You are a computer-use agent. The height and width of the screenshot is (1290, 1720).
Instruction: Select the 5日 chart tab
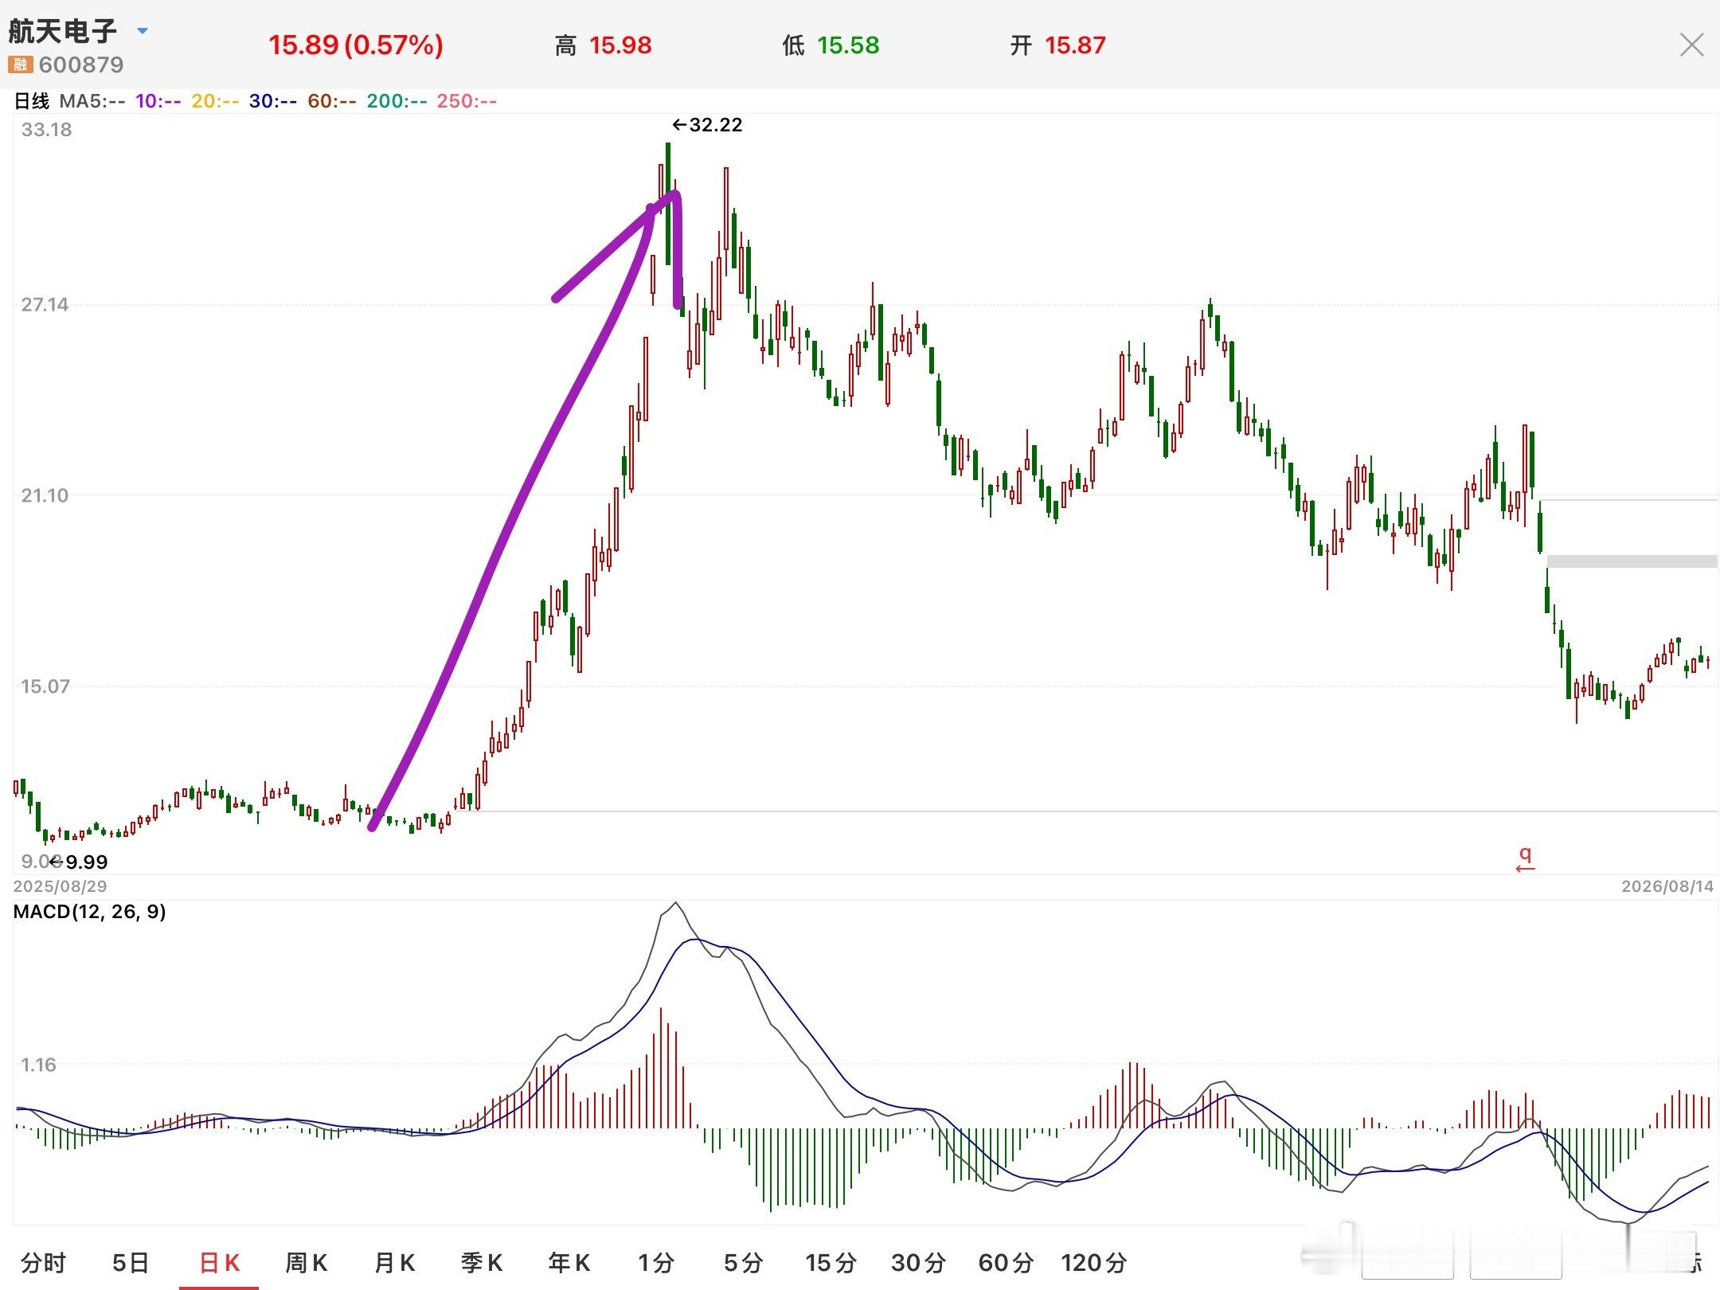point(131,1262)
